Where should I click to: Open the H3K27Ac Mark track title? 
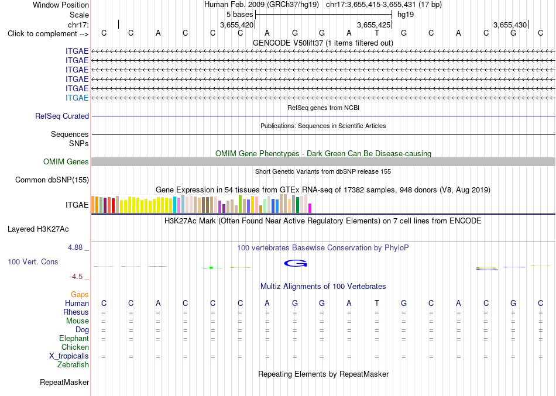(x=323, y=221)
